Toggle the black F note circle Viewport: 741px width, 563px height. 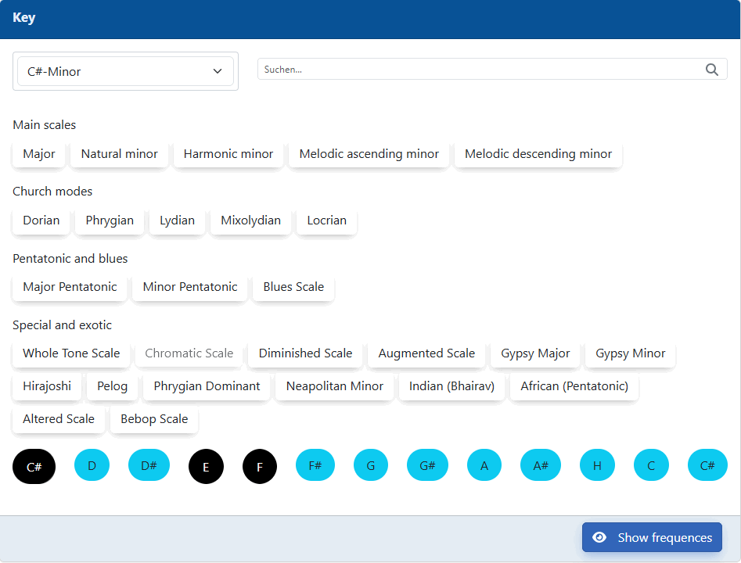pyautogui.click(x=260, y=467)
